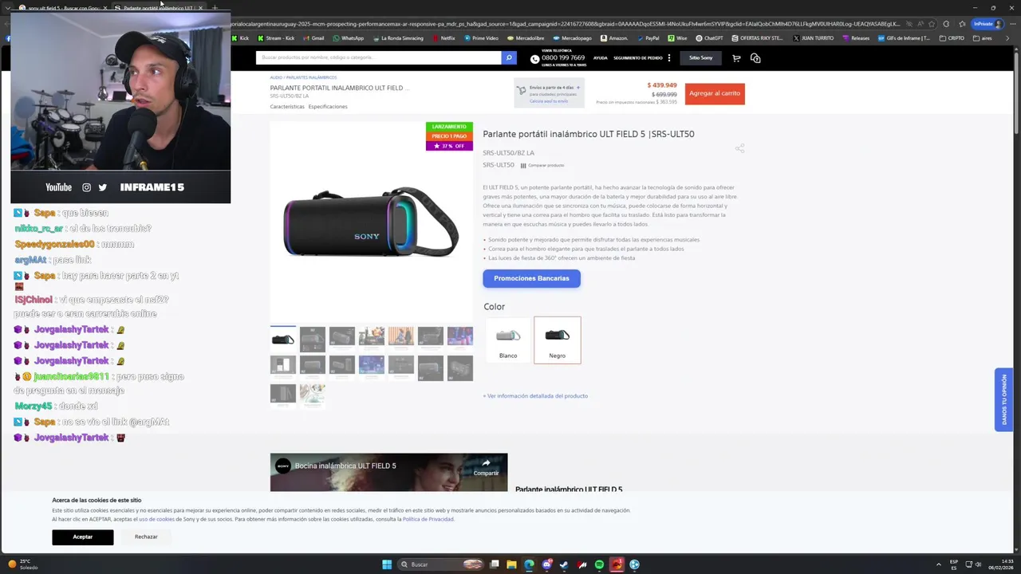This screenshot has height=574, width=1021.
Task: Open the Netflix bookmark
Action: tap(443, 38)
